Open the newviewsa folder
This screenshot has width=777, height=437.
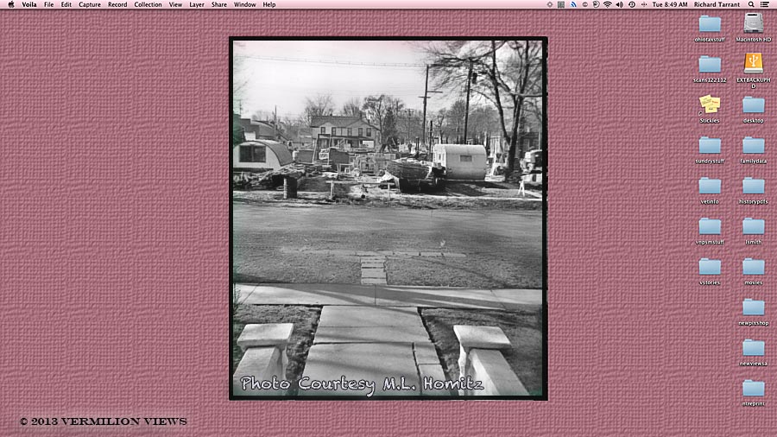click(753, 349)
